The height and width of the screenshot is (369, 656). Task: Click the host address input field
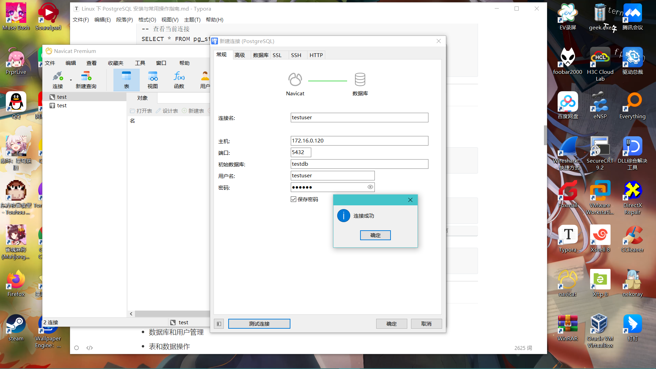pyautogui.click(x=359, y=141)
